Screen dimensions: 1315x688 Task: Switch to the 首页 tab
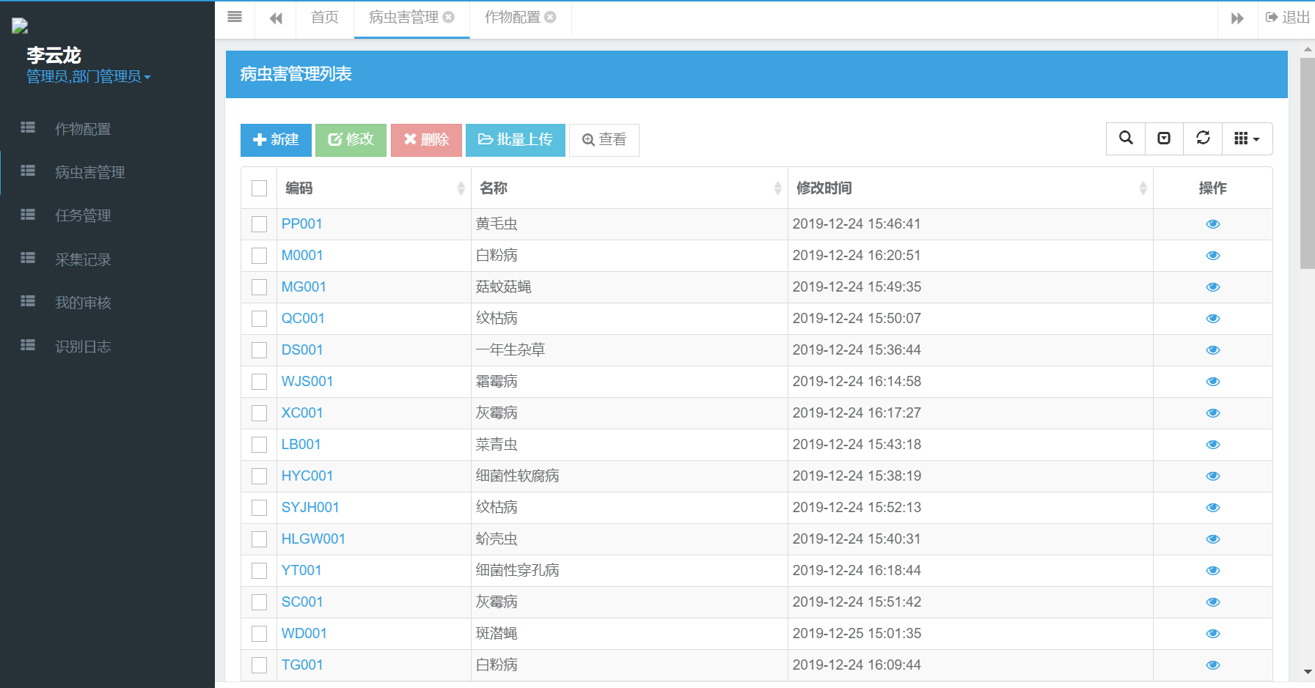click(x=325, y=18)
